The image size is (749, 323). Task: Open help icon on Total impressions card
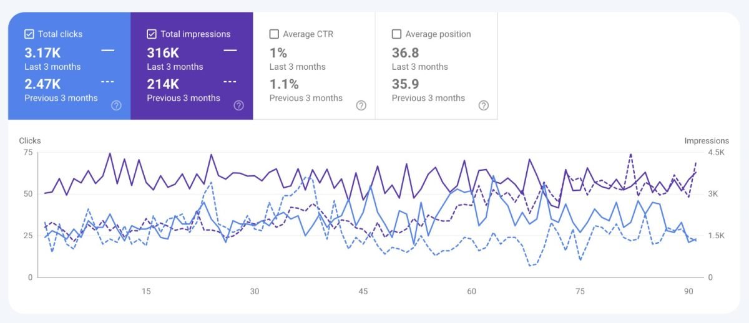tap(238, 105)
